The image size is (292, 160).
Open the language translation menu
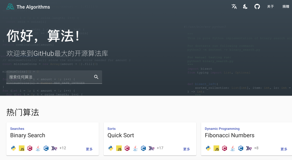tap(234, 7)
